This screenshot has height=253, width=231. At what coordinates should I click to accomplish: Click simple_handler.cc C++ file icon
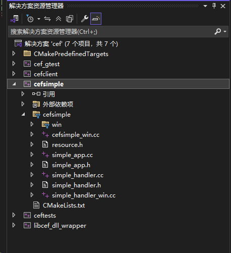[45, 175]
